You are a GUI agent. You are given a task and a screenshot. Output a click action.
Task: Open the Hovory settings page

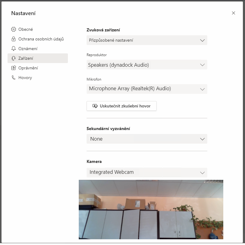tap(38, 78)
